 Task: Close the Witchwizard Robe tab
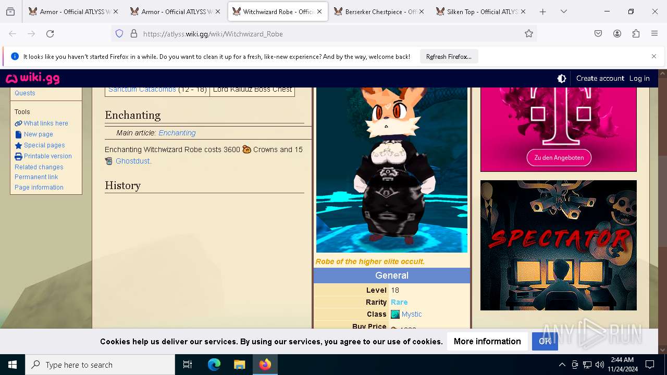(319, 11)
